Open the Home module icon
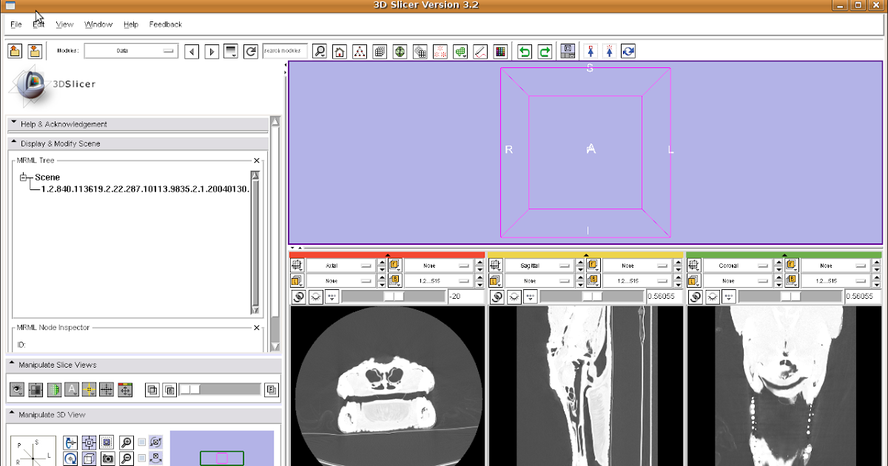 340,52
